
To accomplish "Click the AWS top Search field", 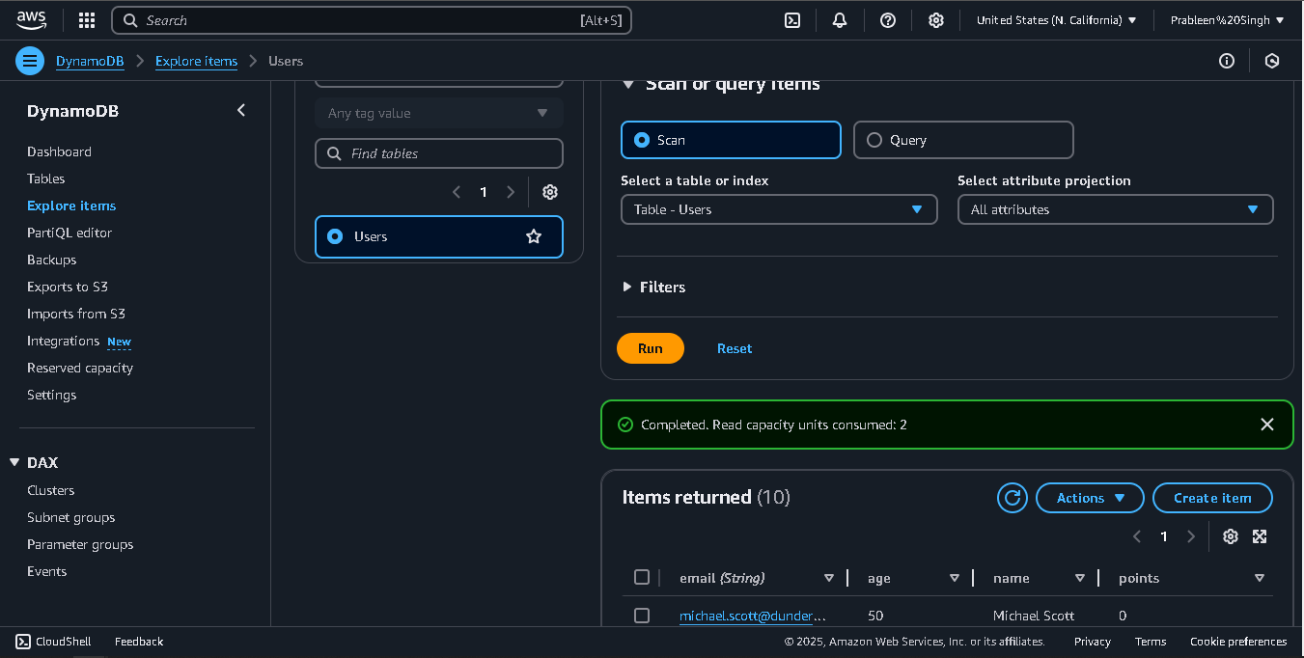I will tap(372, 20).
